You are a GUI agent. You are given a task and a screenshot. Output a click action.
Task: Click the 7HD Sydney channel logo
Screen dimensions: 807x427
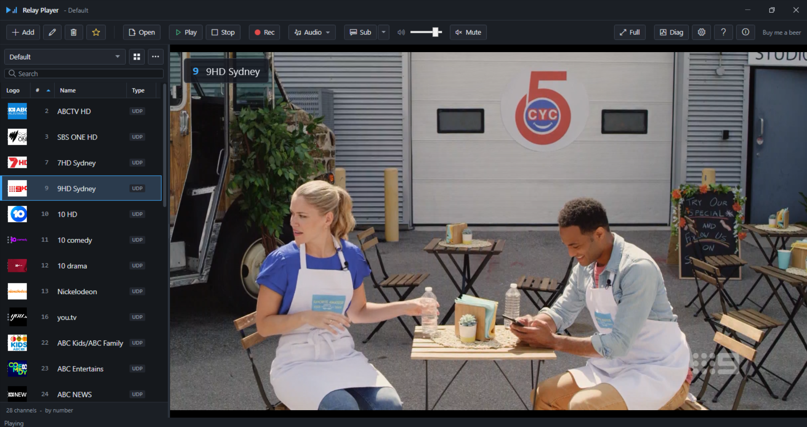17,163
